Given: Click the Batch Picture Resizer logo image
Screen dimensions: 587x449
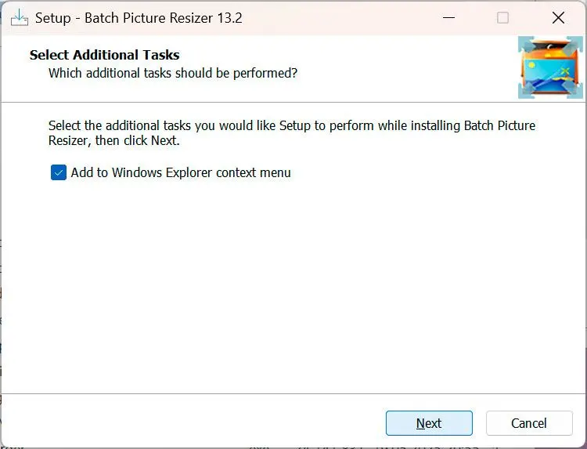Looking at the screenshot, I should pos(550,67).
